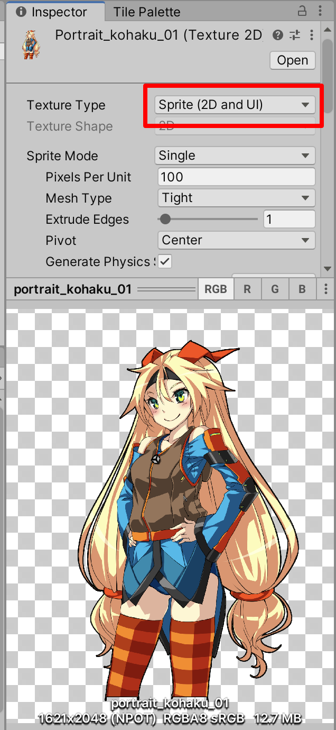Click the 1621x2048 texture info text

pos(170,718)
